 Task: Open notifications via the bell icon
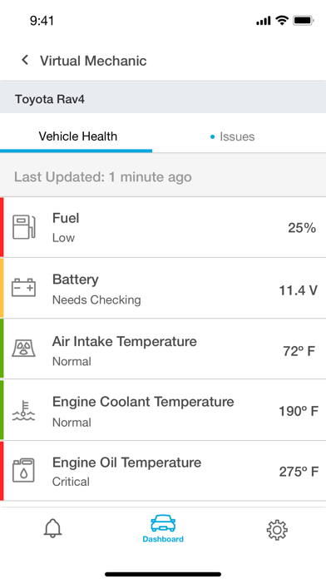coord(52,528)
